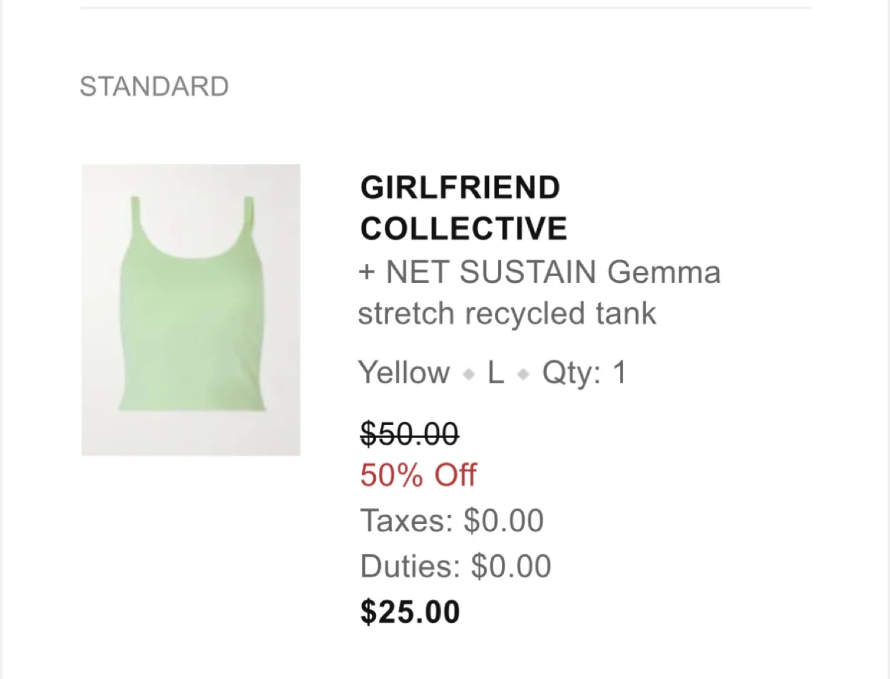
Task: Select the word Gemma in the product name
Action: click(x=664, y=272)
